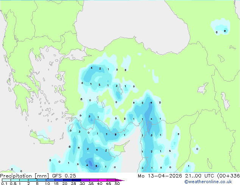The height and width of the screenshot is (185, 240).
Task: Click the '50' legend scale label
Action: (x=117, y=183)
